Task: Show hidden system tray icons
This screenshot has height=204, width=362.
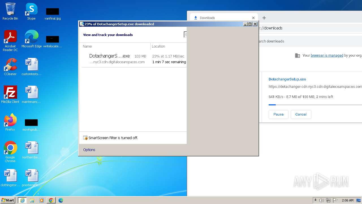Action: tap(315, 200)
